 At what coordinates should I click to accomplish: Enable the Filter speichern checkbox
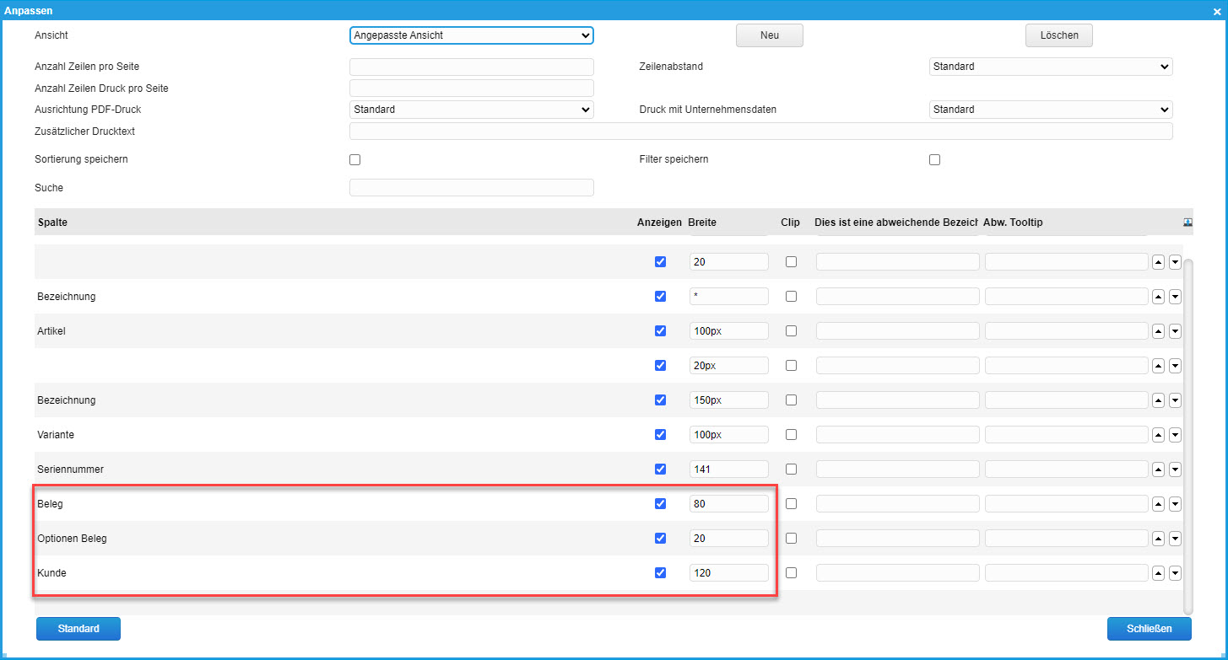click(x=934, y=160)
